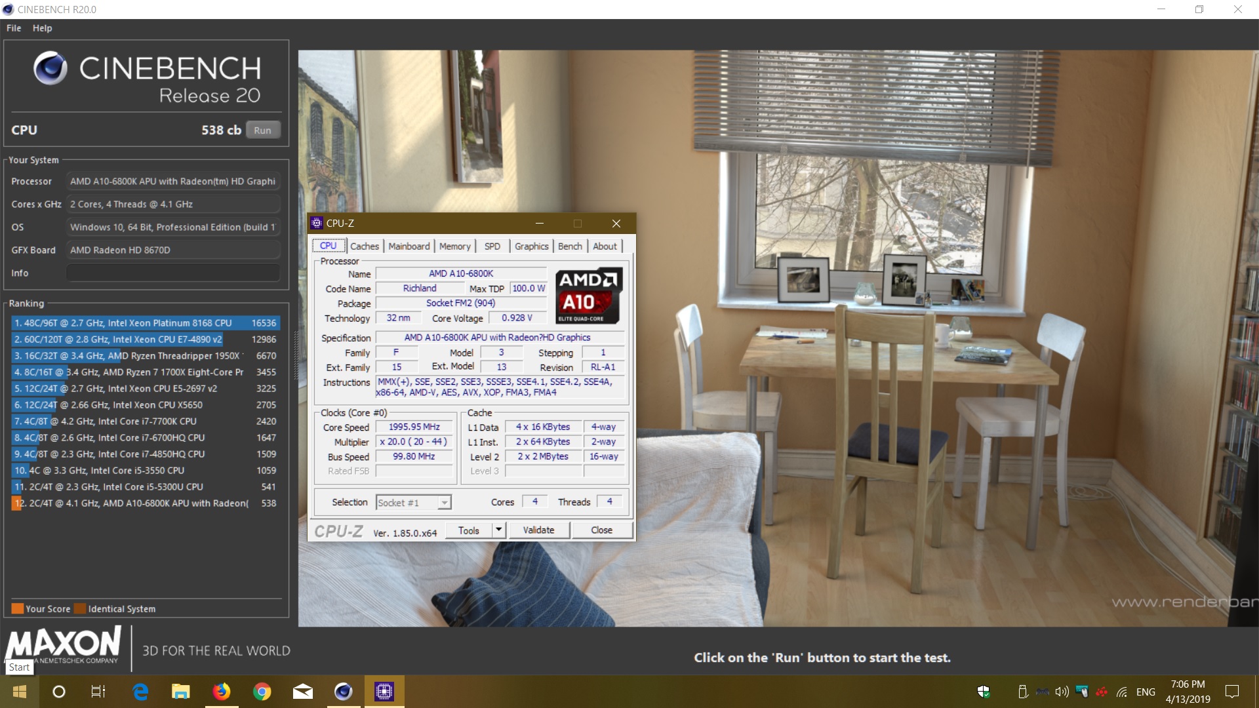Select ranking row Intel Core i5-3550 CPU
The image size is (1259, 708).
(x=146, y=470)
